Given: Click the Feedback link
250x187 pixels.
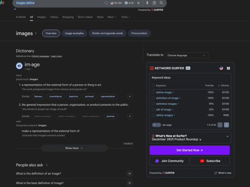Looking at the screenshot, I should pos(128,143).
